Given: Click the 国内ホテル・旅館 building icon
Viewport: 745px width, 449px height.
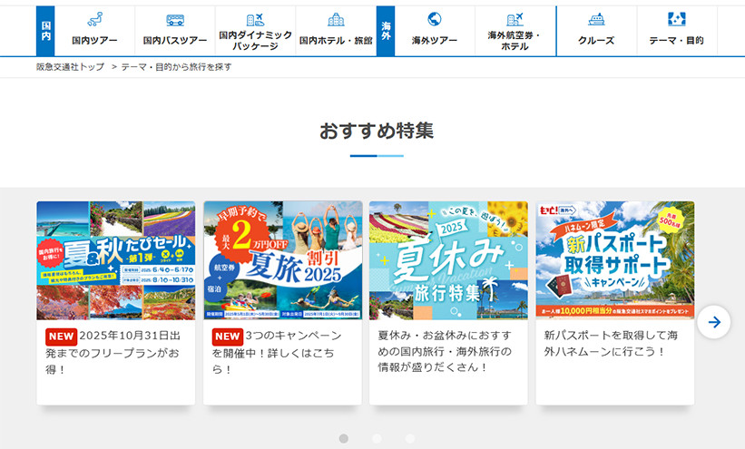Looking at the screenshot, I should [x=336, y=19].
